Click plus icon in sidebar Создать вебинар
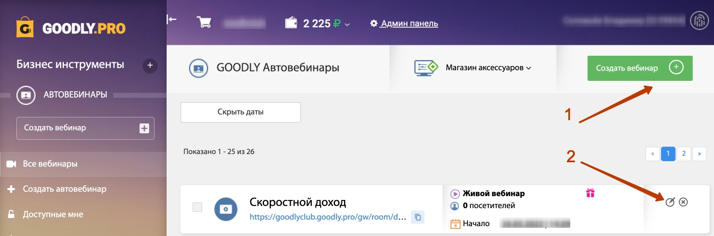This screenshot has height=236, width=714. tap(144, 128)
